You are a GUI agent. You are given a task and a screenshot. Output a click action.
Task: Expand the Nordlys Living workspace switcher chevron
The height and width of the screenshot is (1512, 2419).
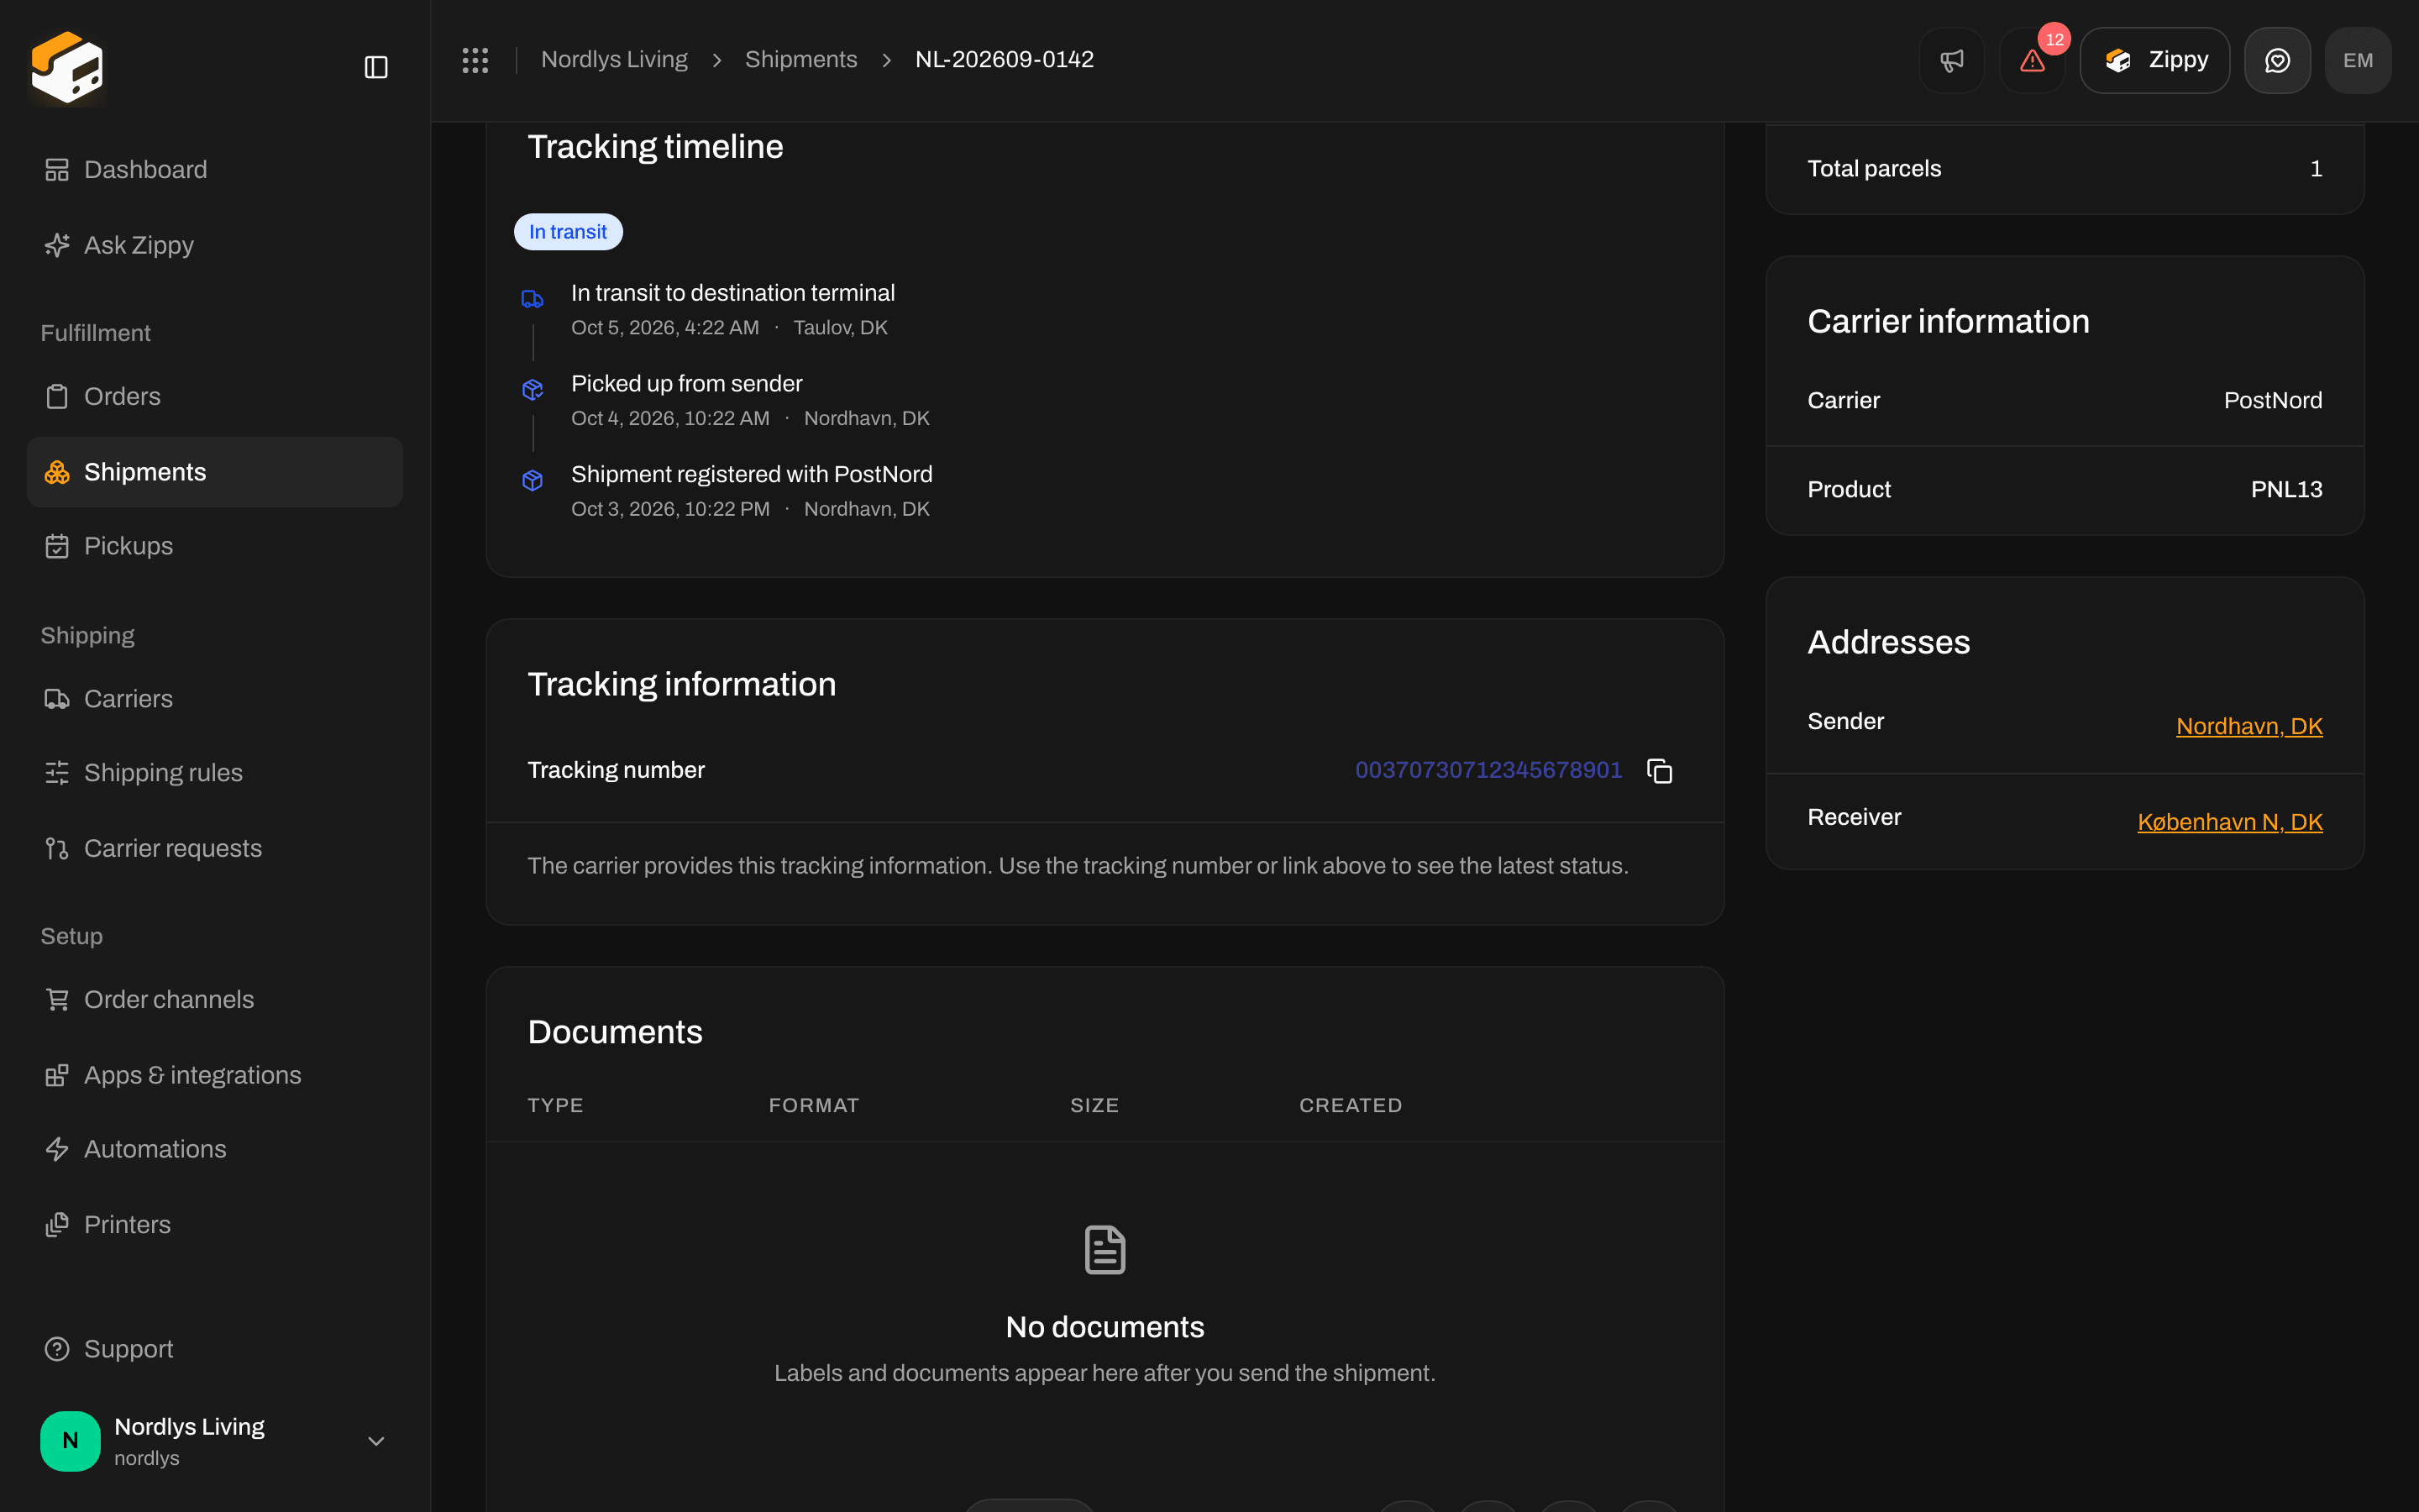tap(375, 1441)
